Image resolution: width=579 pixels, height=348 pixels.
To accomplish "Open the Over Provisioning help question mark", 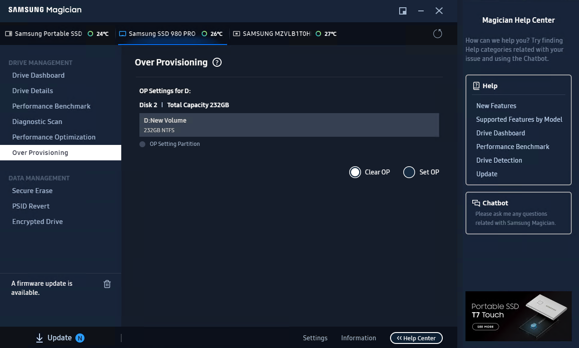I will (217, 63).
